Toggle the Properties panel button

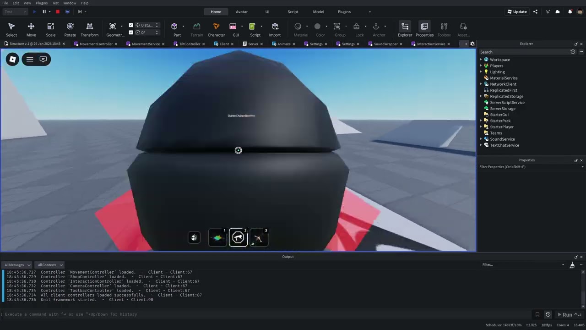tap(424, 30)
